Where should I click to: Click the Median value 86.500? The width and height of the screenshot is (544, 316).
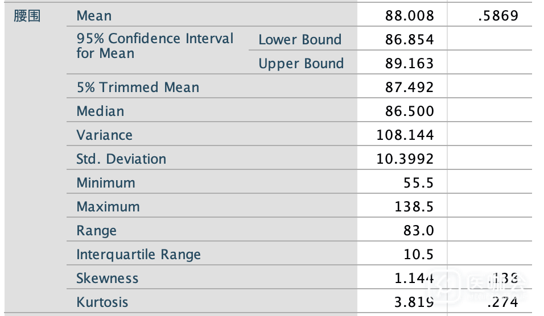(x=409, y=111)
